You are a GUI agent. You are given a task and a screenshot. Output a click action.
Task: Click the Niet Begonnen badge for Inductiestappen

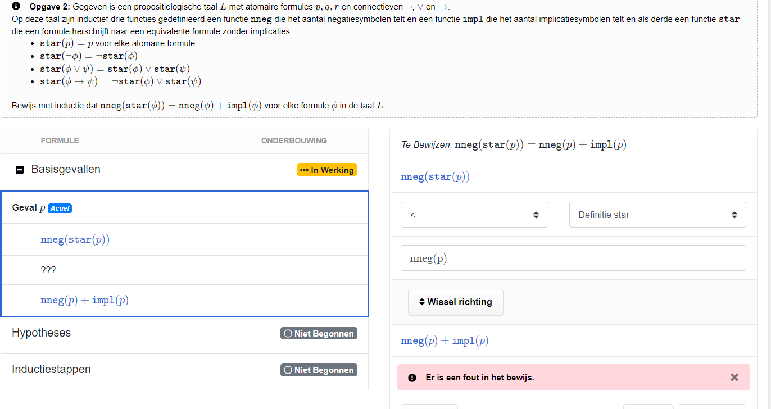[319, 370]
